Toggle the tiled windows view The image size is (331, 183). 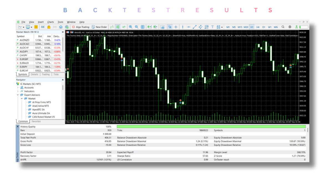142,27
